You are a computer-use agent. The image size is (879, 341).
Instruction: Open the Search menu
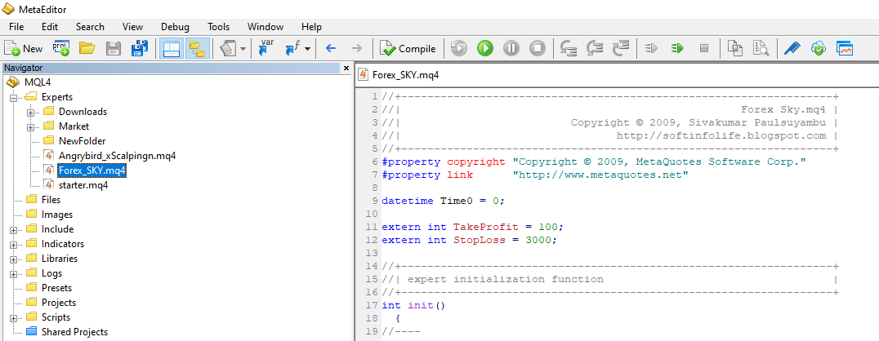(x=90, y=27)
